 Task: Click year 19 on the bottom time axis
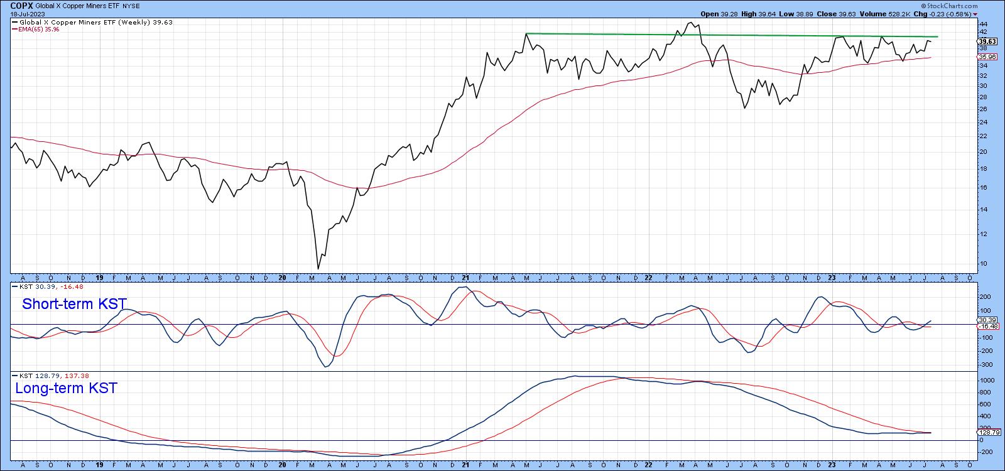click(x=99, y=466)
